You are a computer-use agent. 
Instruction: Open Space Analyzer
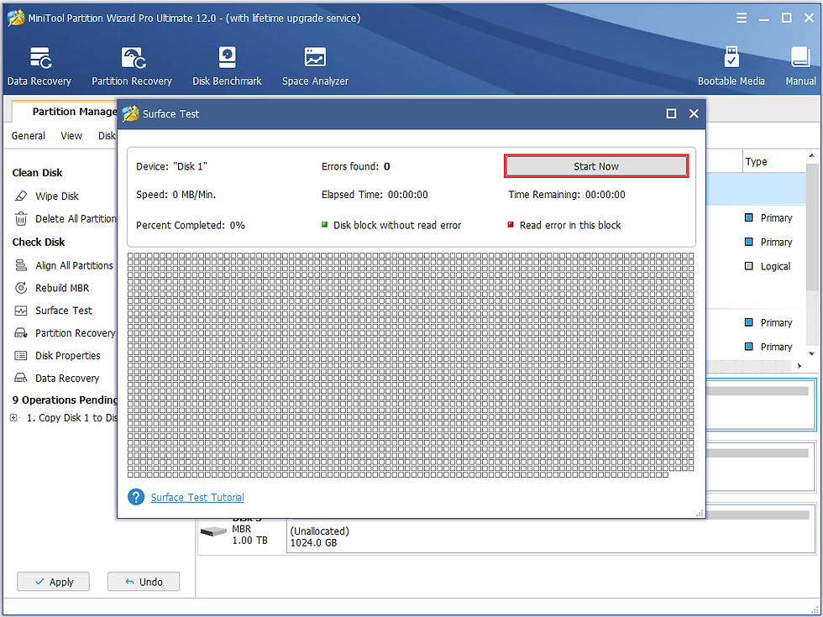click(315, 66)
